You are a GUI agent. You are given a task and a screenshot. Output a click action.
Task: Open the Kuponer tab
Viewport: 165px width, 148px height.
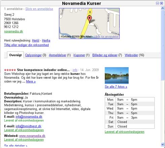tap(79, 55)
